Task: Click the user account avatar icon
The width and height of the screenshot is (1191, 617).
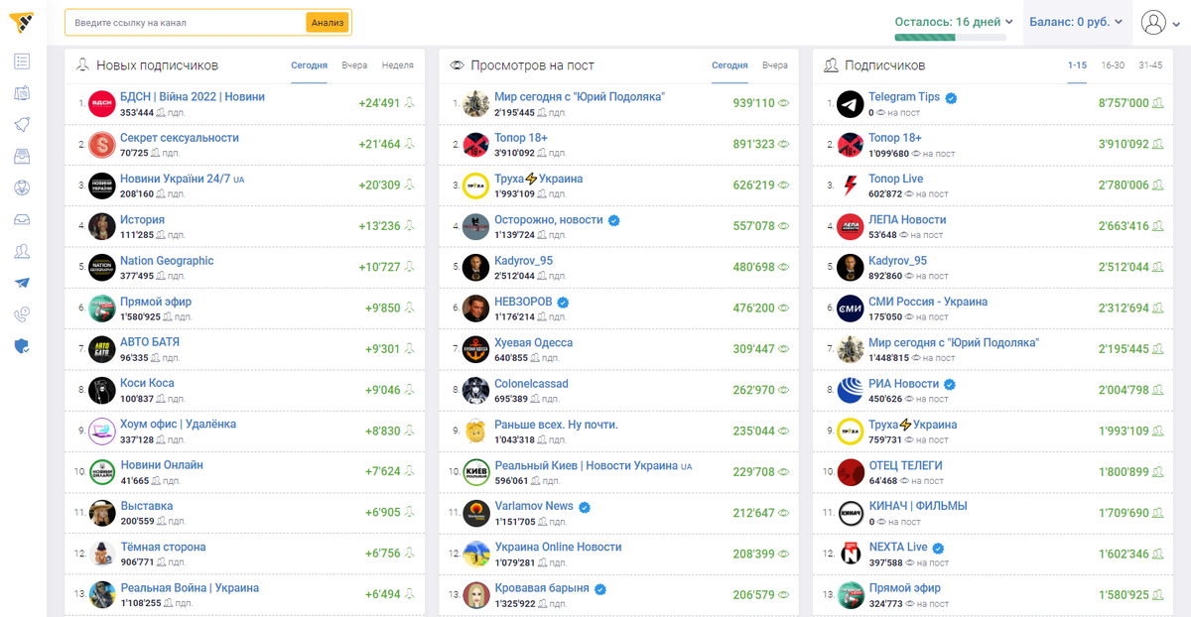Action: (x=1152, y=22)
